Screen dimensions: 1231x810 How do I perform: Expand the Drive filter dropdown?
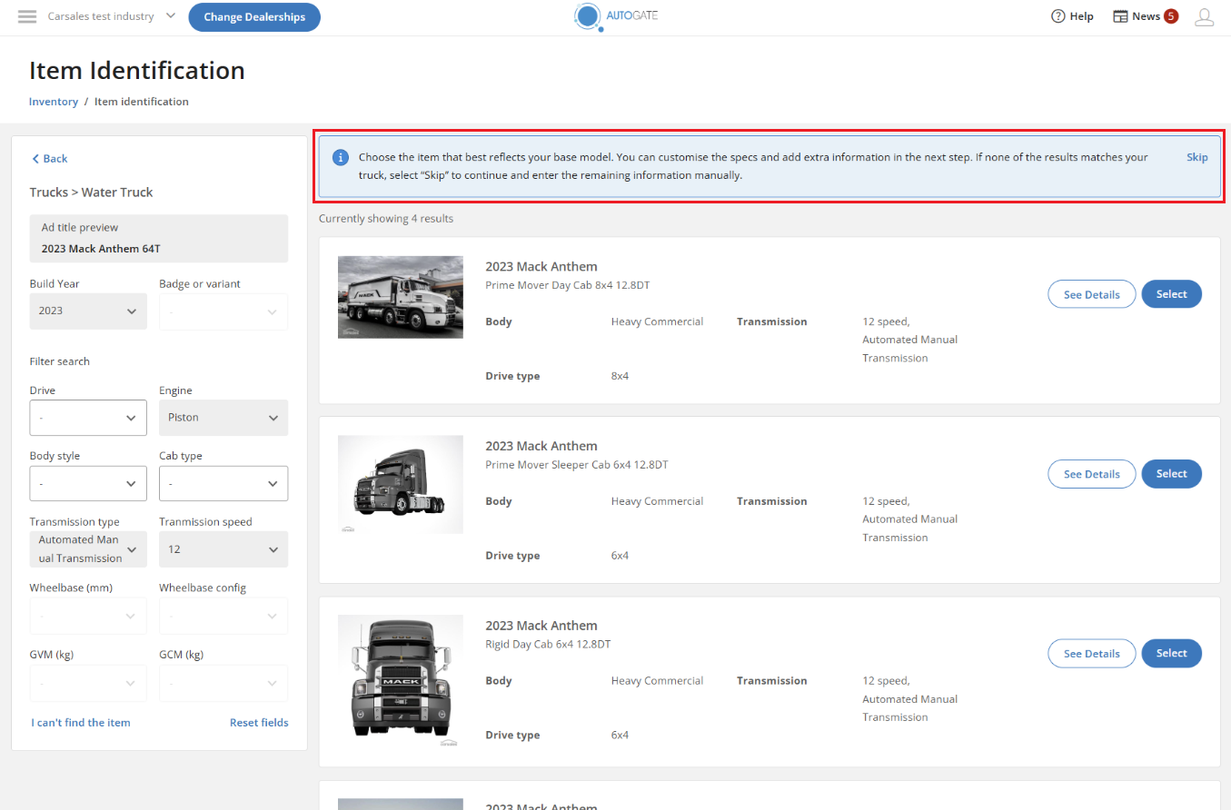coord(88,418)
